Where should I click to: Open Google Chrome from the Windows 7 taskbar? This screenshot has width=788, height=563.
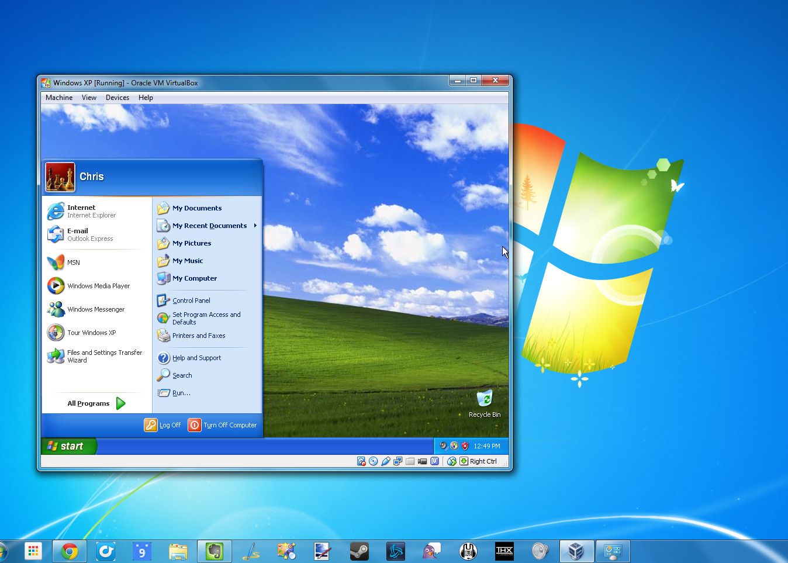(70, 551)
